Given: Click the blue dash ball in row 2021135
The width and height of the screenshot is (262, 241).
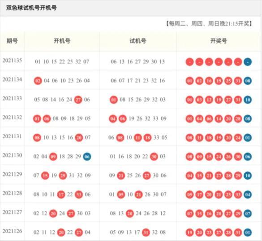Looking at the screenshot, I should click(x=248, y=62).
